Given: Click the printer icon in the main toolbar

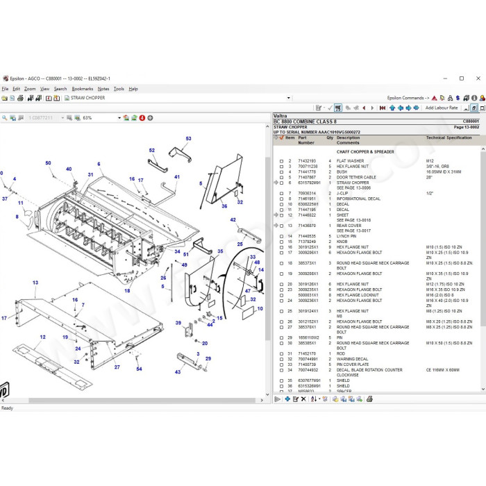Looking at the screenshot, I should coord(20,99).
